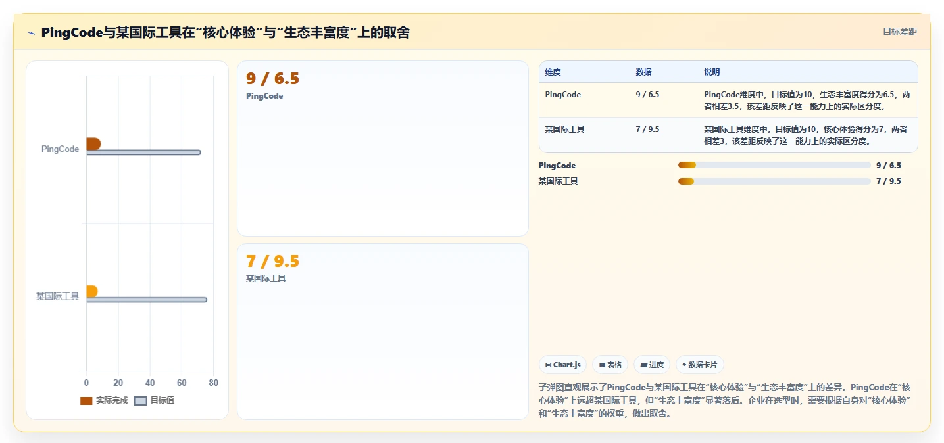
Task: Click the 40 x-axis tick label
Action: (150, 383)
